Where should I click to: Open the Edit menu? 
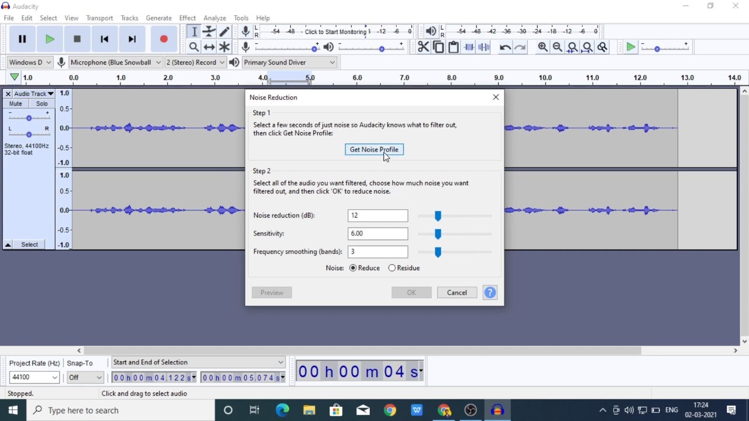coord(27,18)
